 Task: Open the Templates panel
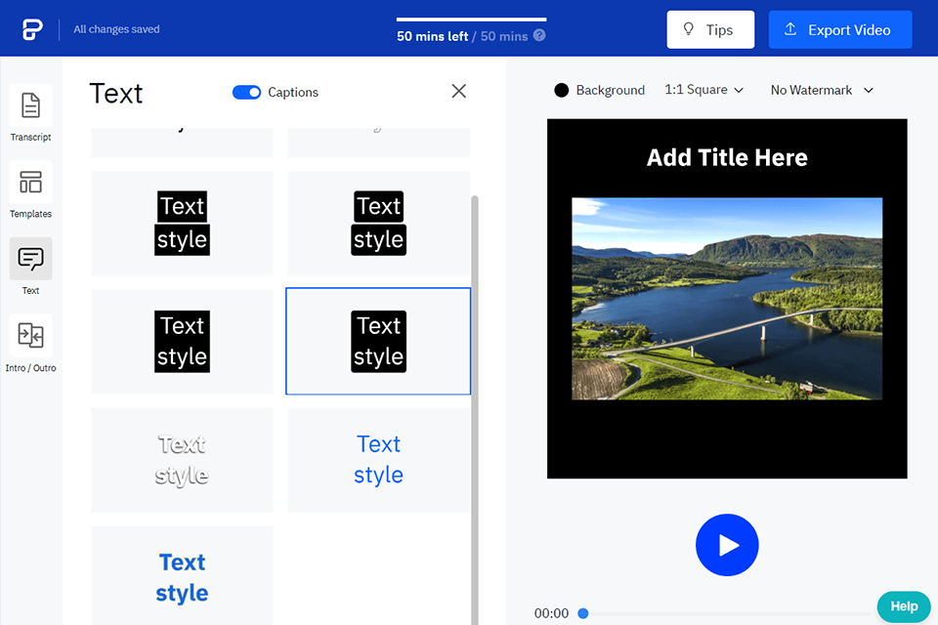coord(30,191)
